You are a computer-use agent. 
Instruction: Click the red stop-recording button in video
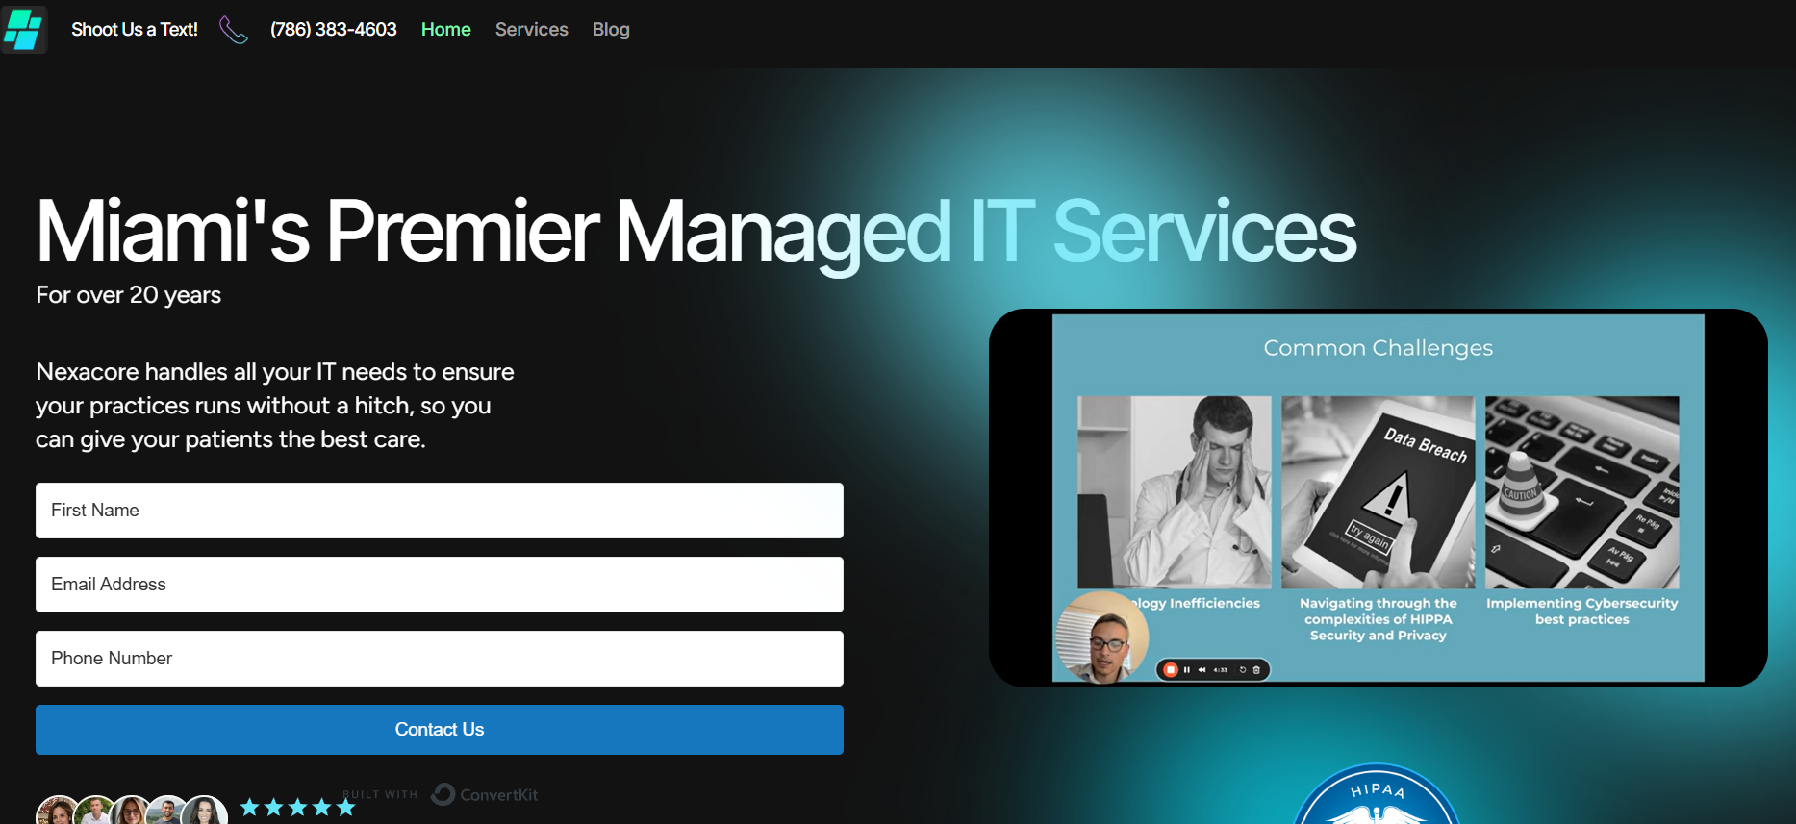(1170, 670)
